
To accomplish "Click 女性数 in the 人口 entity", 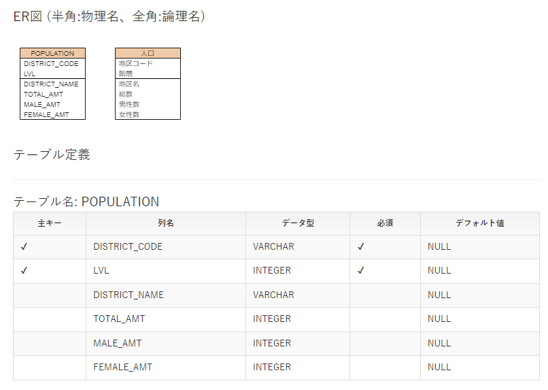I will [129, 114].
